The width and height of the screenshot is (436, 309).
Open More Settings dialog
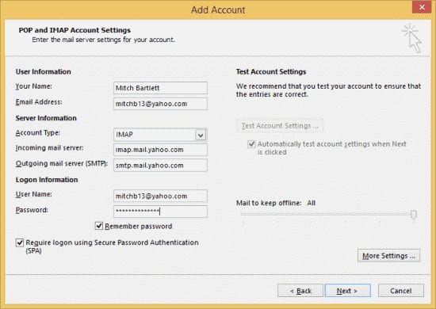[388, 256]
